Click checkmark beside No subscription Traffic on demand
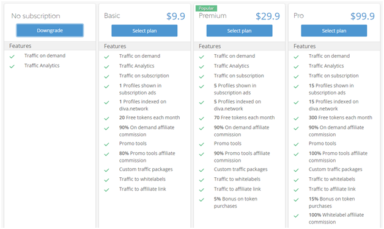The height and width of the screenshot is (229, 384). click(12, 57)
